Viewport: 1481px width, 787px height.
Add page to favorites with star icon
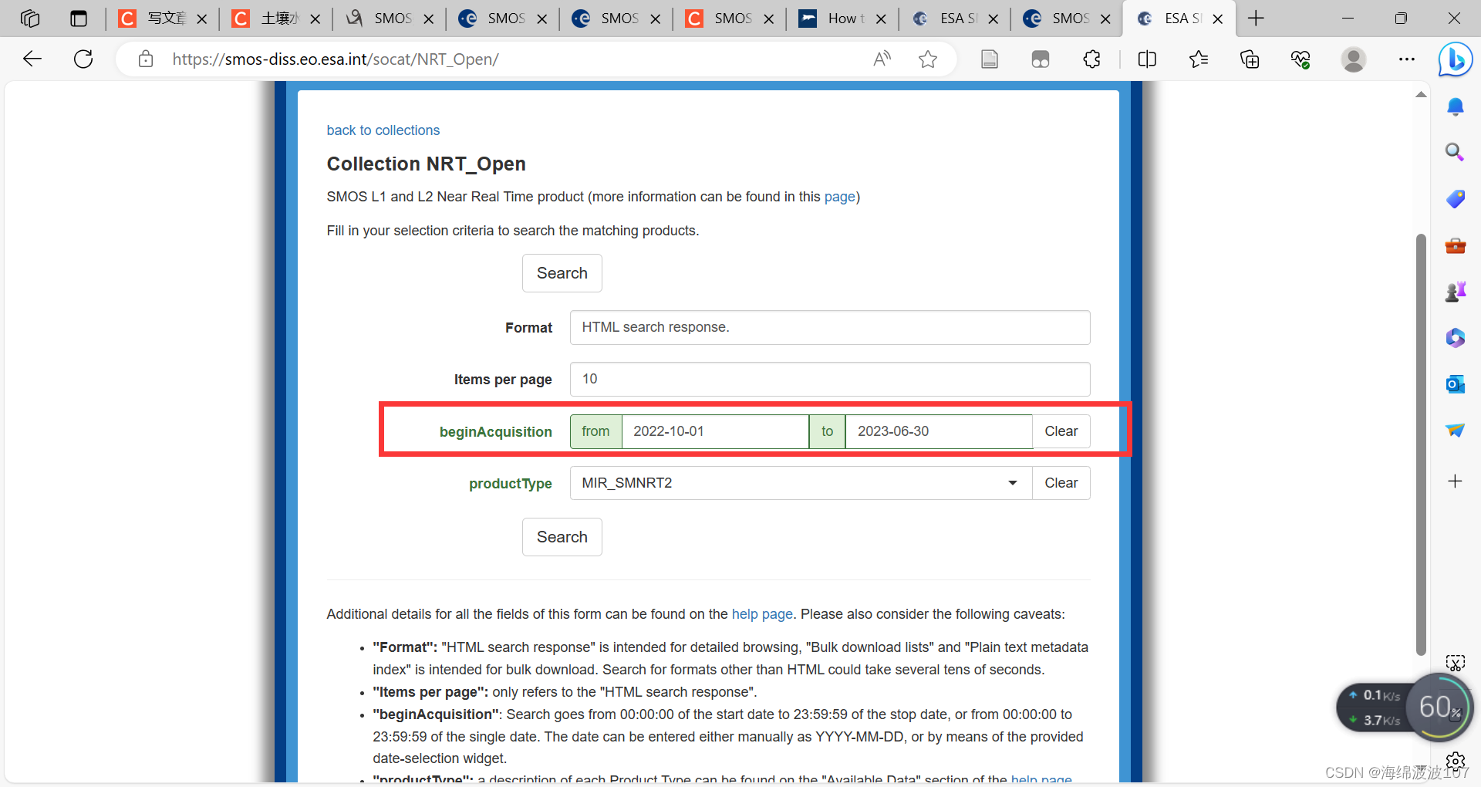click(928, 59)
